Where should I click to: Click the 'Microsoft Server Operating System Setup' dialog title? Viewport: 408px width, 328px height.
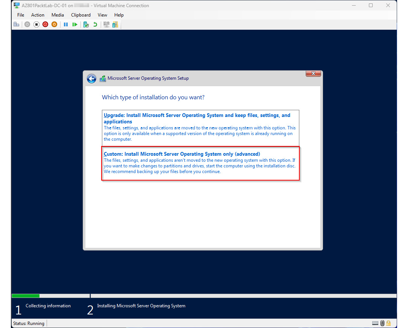click(148, 78)
